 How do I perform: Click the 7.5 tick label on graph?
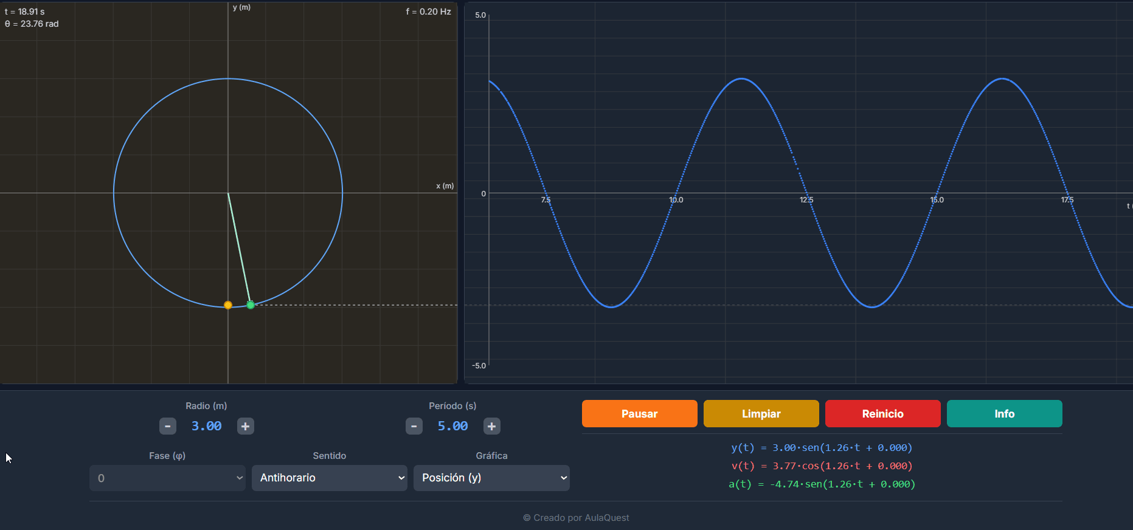pos(546,200)
